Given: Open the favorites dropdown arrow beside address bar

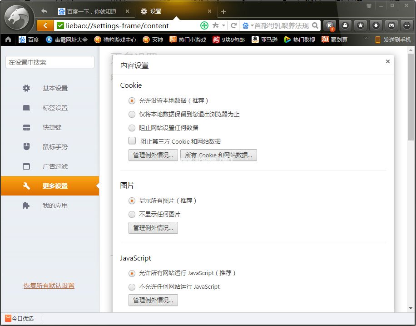Looking at the screenshot, I should pyautogui.click(x=223, y=26).
